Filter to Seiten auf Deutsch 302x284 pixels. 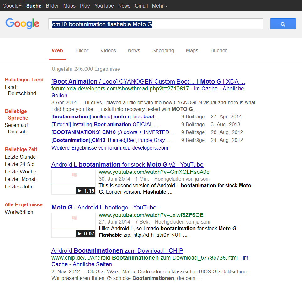(x=16, y=128)
